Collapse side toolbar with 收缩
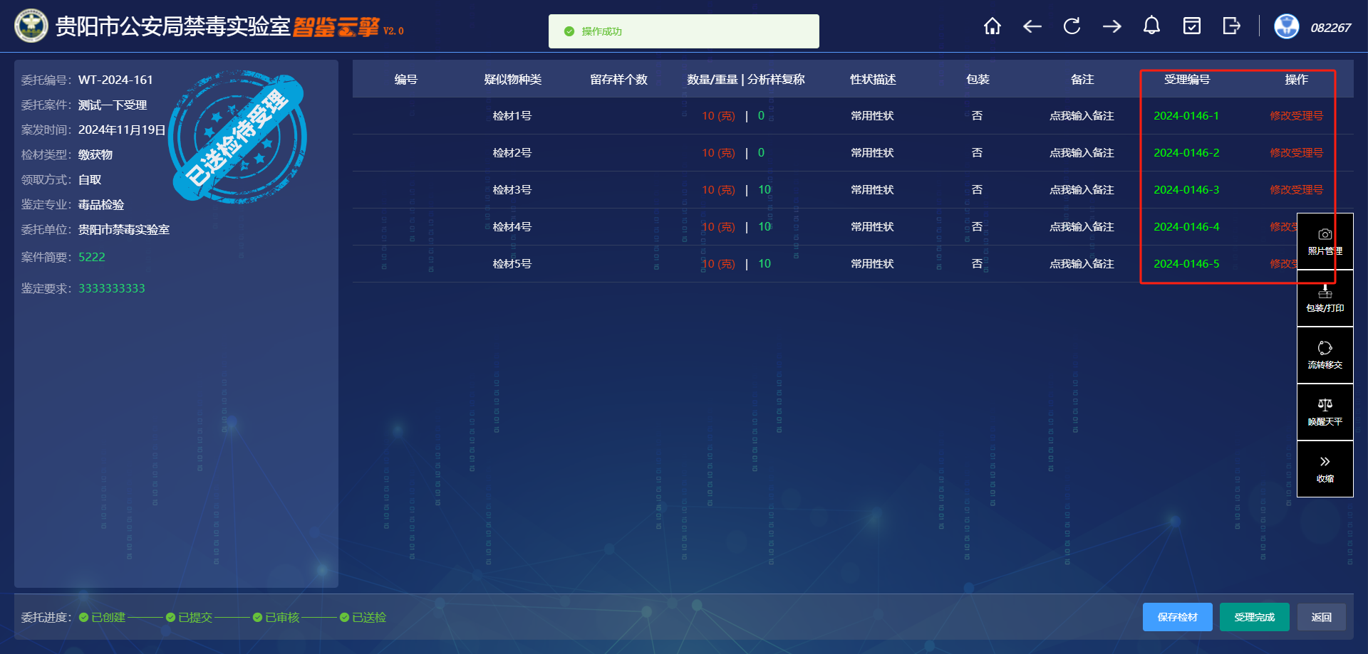This screenshot has height=654, width=1368. click(x=1325, y=469)
